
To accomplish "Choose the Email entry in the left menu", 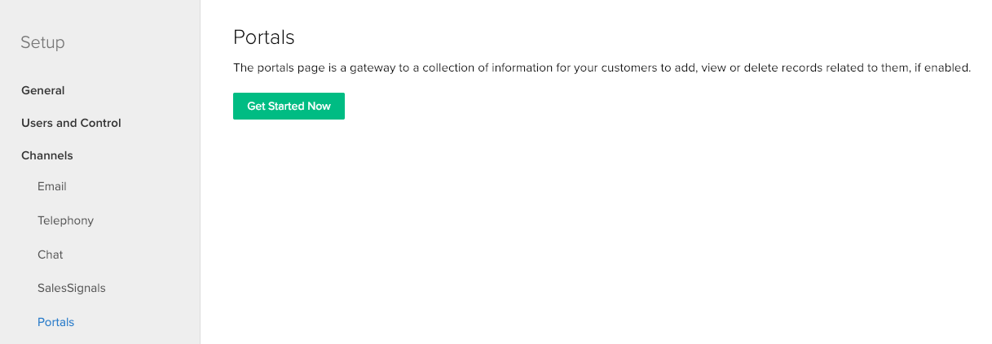I will [x=52, y=186].
